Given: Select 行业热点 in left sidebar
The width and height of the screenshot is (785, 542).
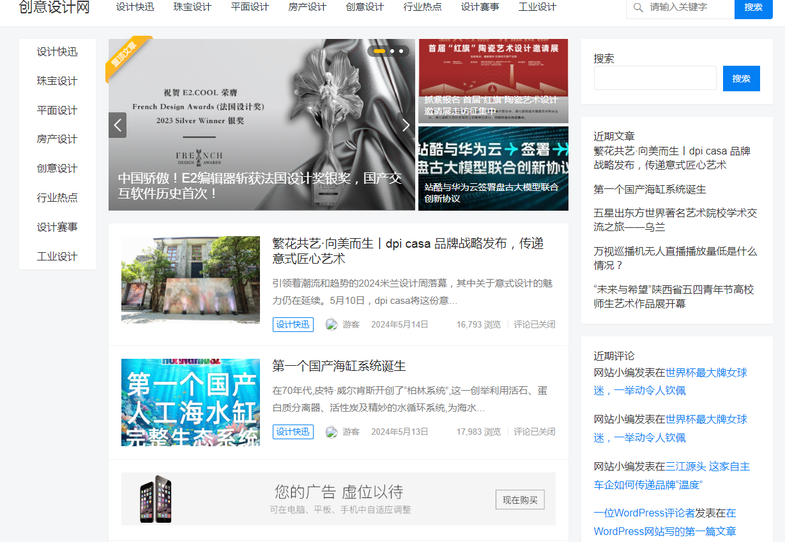Looking at the screenshot, I should coord(57,198).
